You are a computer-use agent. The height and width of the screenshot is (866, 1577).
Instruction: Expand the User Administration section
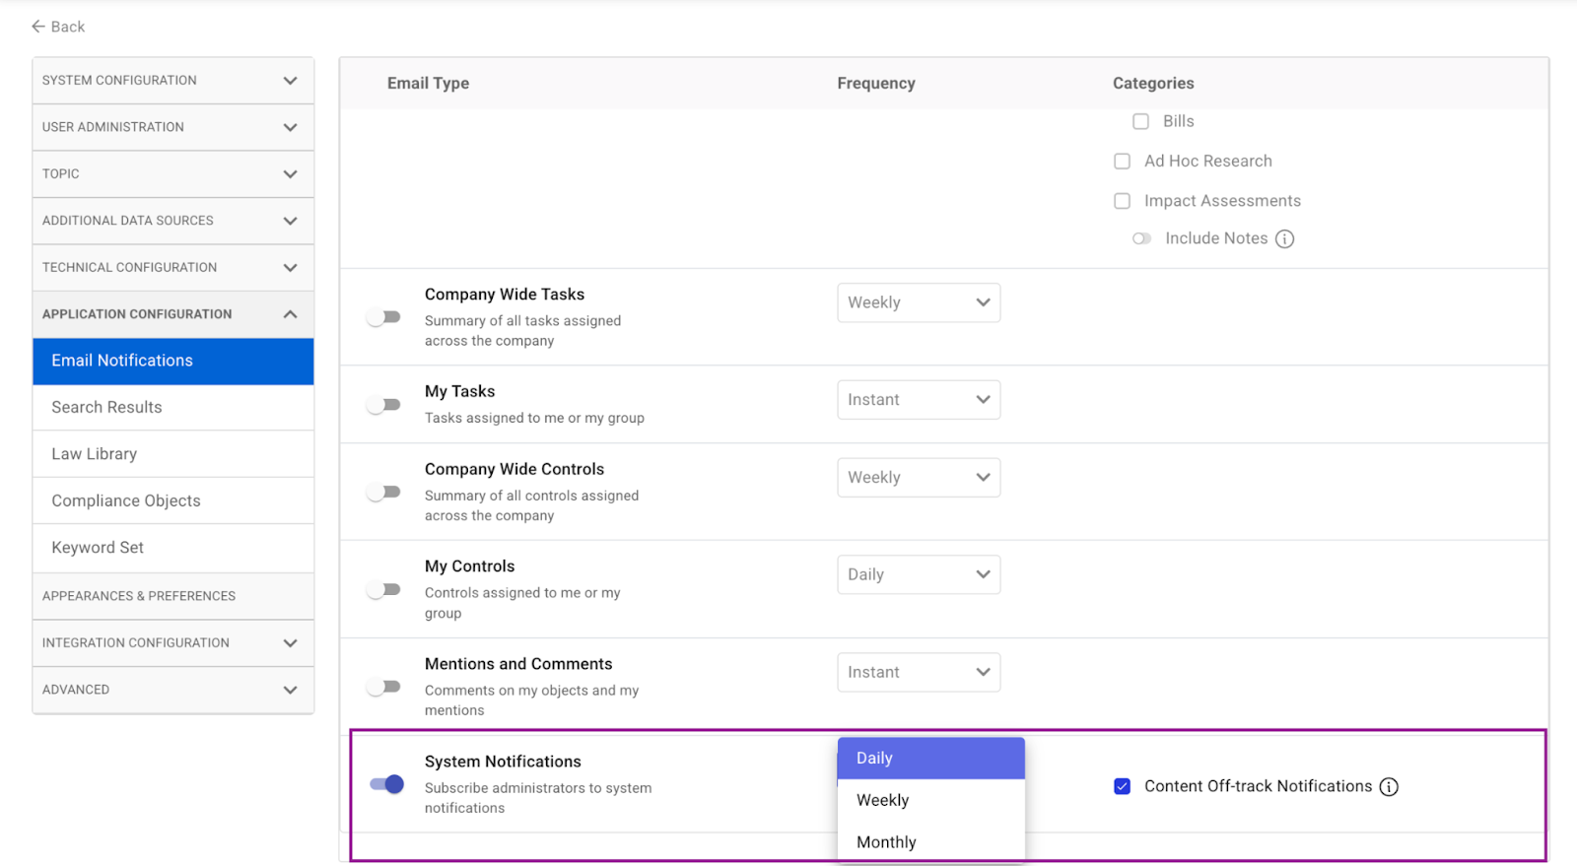[x=173, y=127]
